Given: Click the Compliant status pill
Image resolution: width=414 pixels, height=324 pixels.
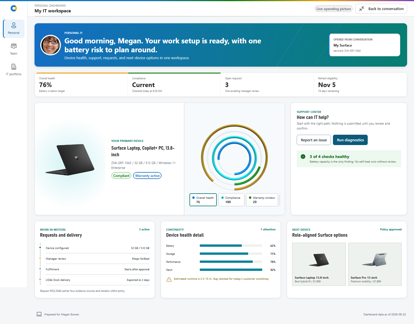Looking at the screenshot, I should 121,176.
